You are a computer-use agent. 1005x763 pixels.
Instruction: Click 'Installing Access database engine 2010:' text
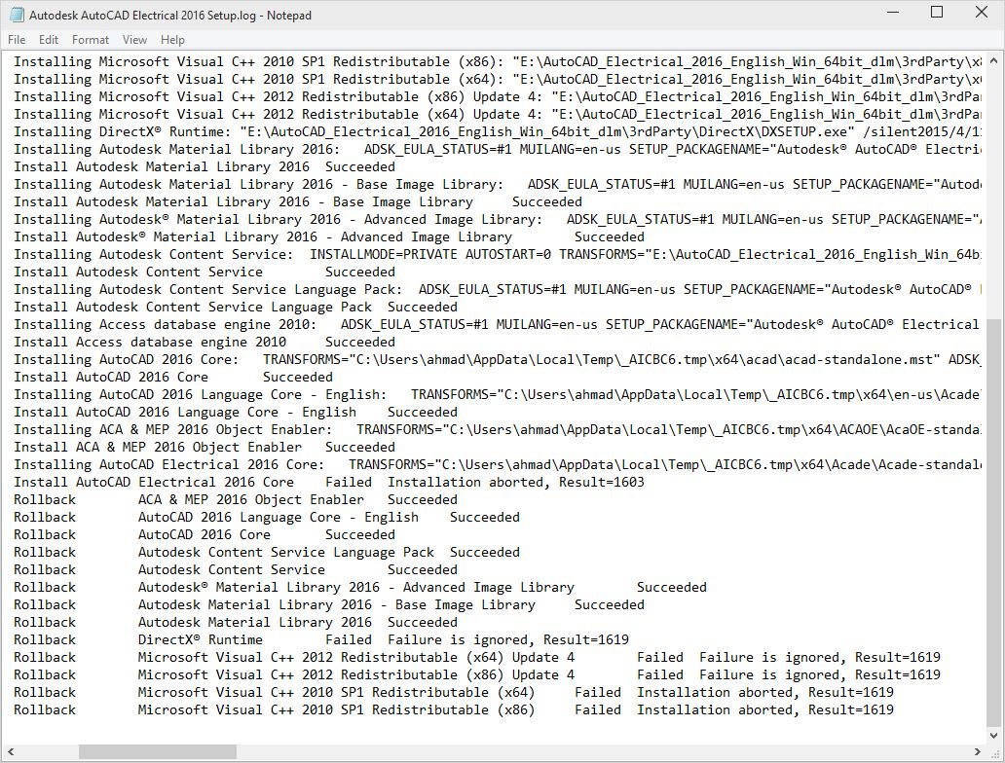[x=166, y=325]
